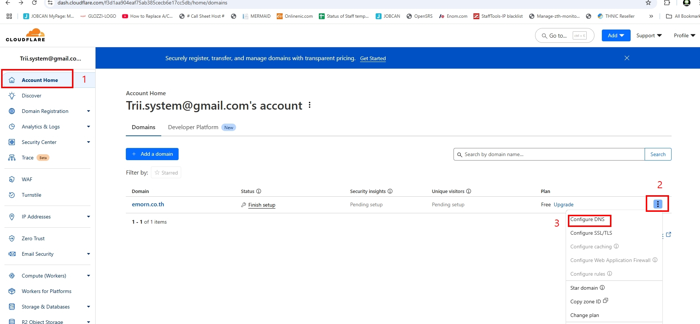700x324 pixels.
Task: Click the Status column info icon
Action: tap(259, 191)
